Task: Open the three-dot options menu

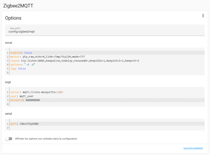Action: tap(203, 16)
